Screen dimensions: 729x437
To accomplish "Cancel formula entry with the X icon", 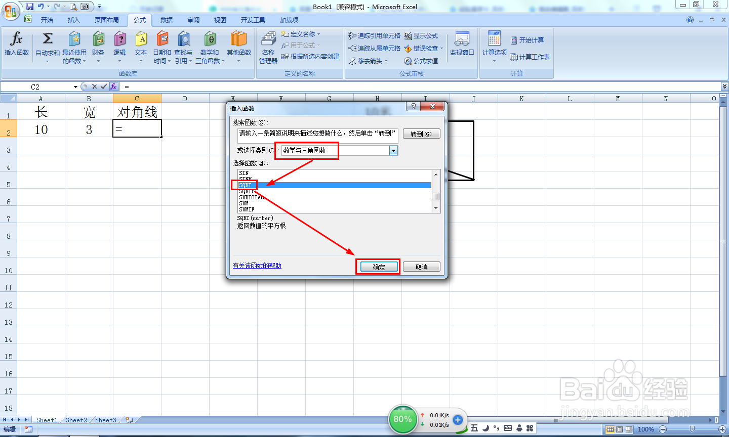I will coord(94,86).
